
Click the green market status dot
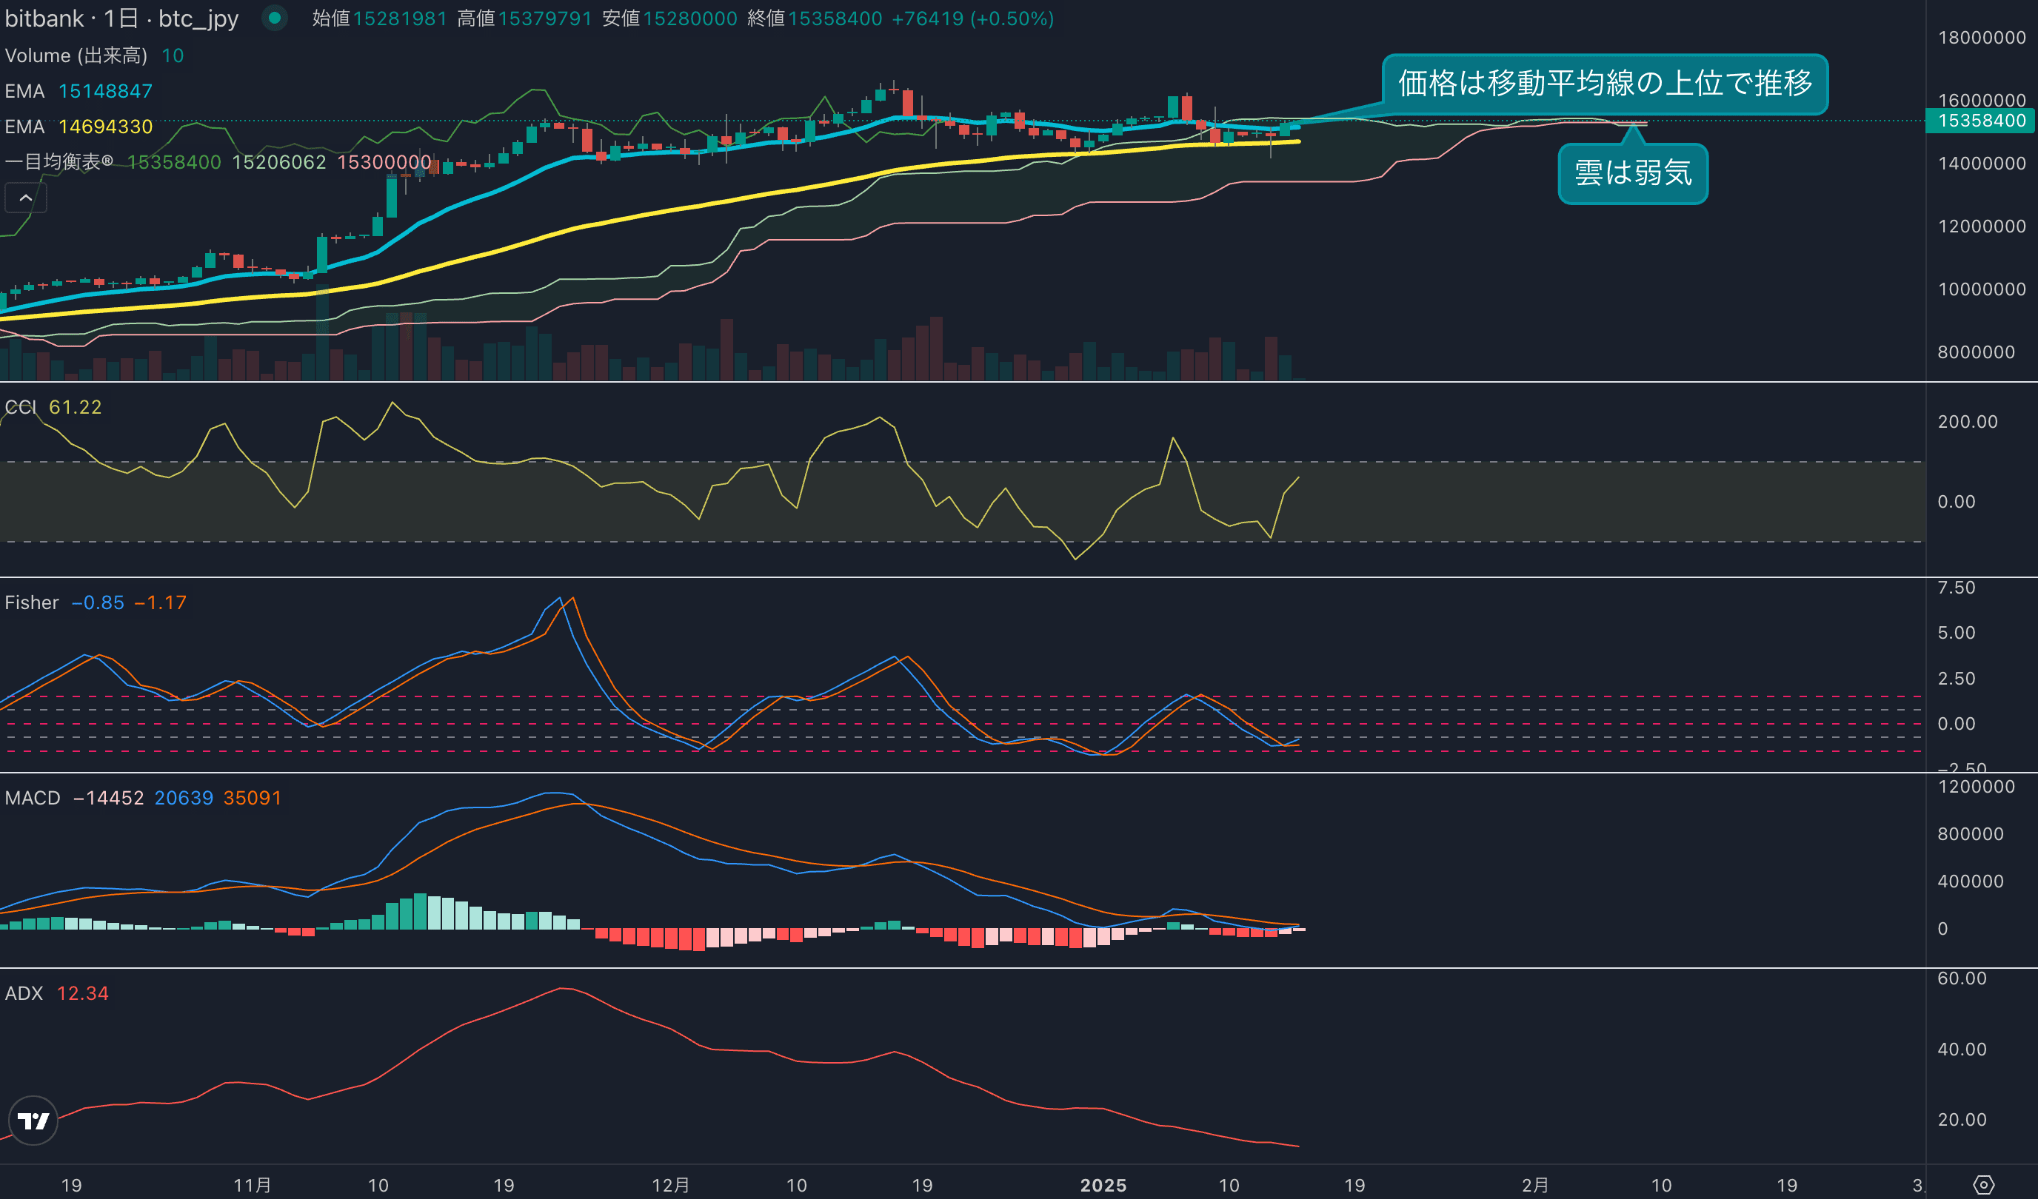pos(275,18)
